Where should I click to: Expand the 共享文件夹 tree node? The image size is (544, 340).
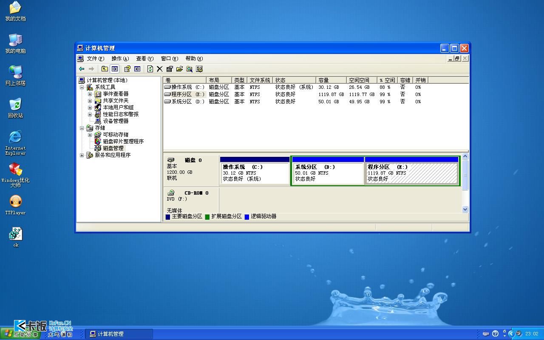(x=90, y=101)
